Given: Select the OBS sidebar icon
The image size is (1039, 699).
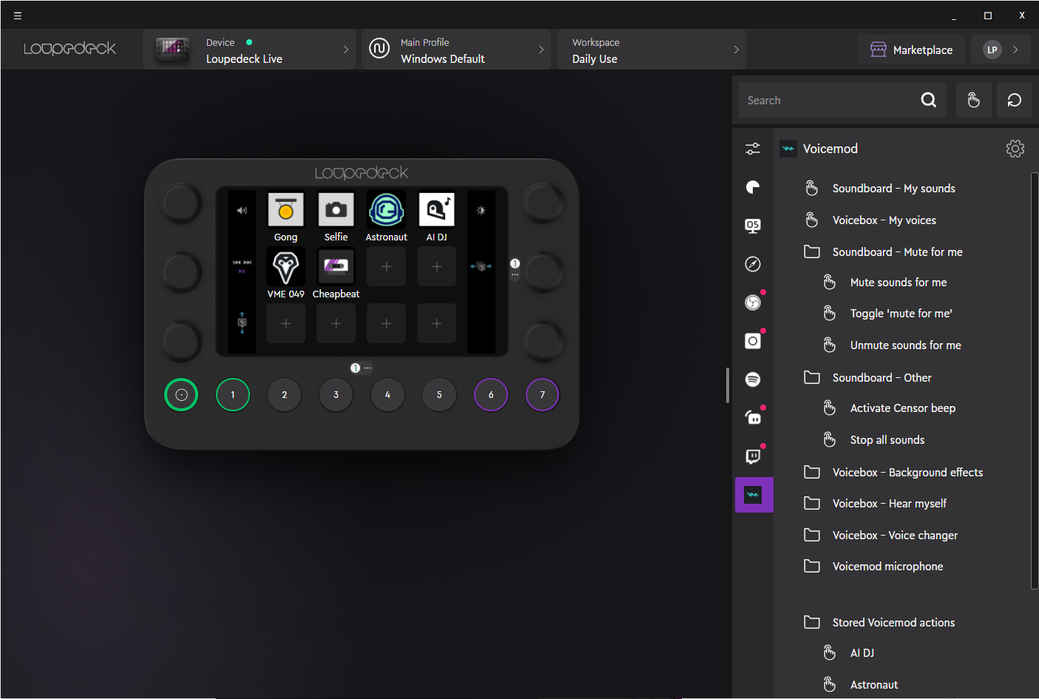Looking at the screenshot, I should click(753, 303).
